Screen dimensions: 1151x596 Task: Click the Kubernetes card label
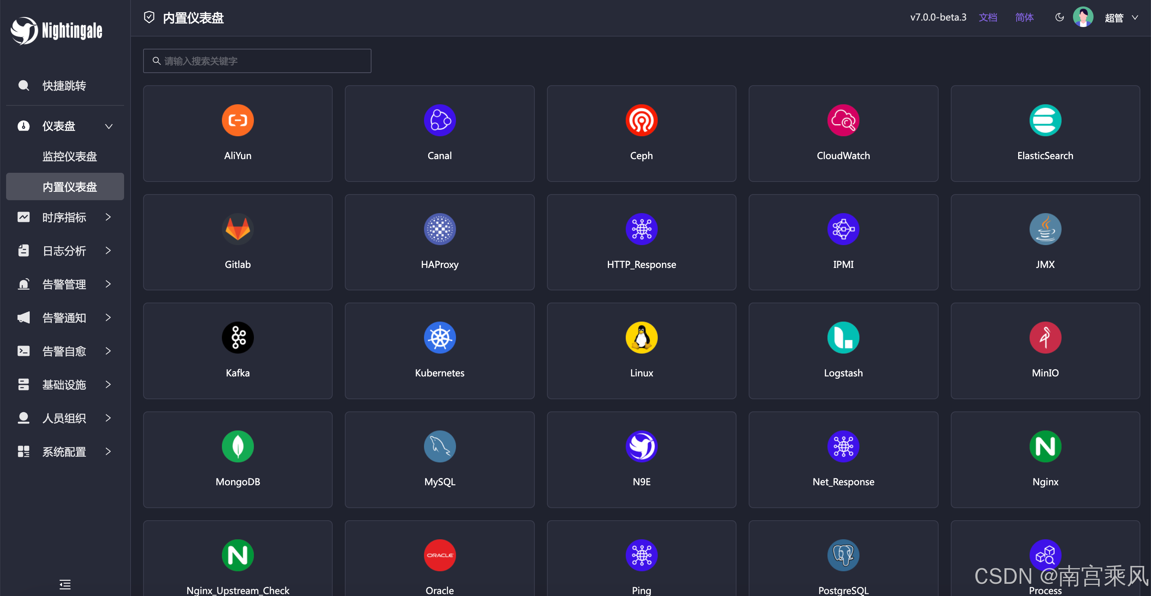pyautogui.click(x=440, y=373)
